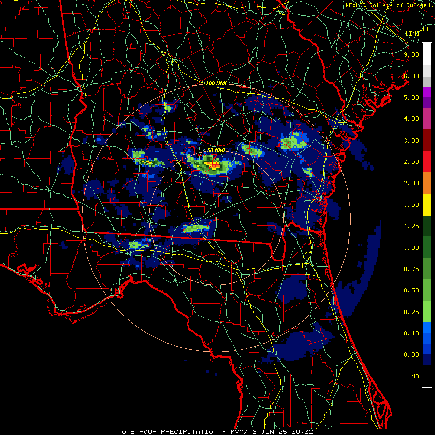Image resolution: width=435 pixels, height=435 pixels.
Task: Click the 2.00 legend value
Action: (x=411, y=183)
